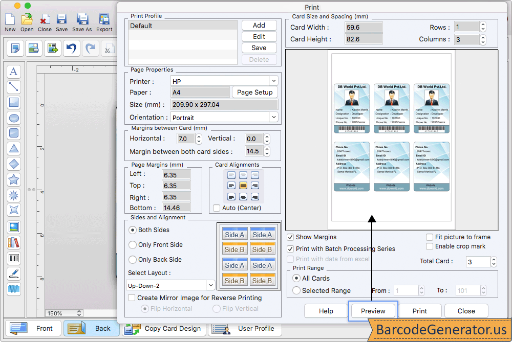512x342 pixels.
Task: Click Horizontal margin stepper
Action: (x=199, y=139)
